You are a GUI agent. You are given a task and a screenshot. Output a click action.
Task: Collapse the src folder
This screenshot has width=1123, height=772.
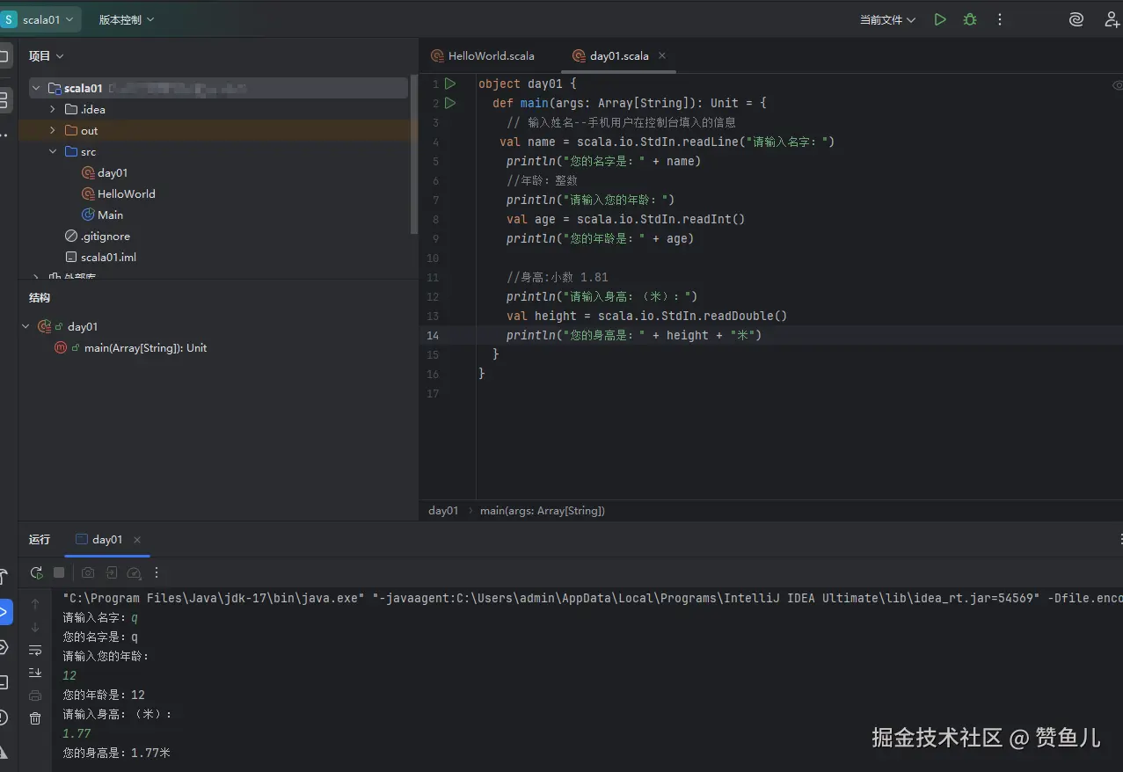click(x=53, y=151)
